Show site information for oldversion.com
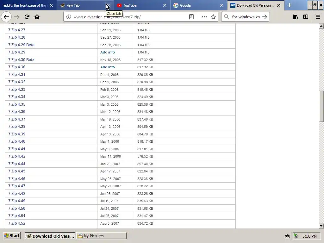The width and height of the screenshot is (324, 243). pos(69,17)
